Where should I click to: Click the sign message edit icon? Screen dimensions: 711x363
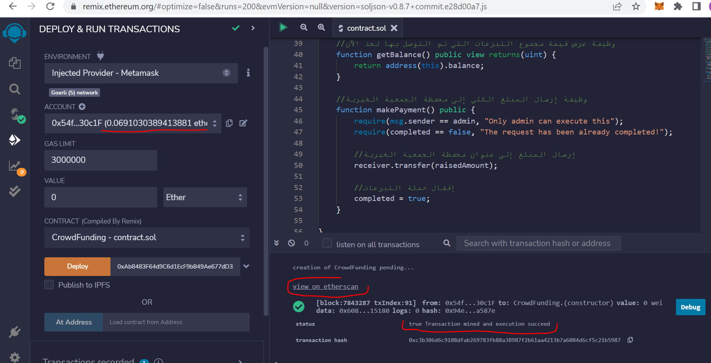point(243,123)
